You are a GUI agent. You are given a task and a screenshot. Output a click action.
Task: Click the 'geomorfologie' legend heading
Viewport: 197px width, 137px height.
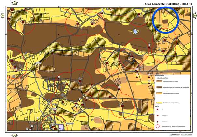point(160,75)
